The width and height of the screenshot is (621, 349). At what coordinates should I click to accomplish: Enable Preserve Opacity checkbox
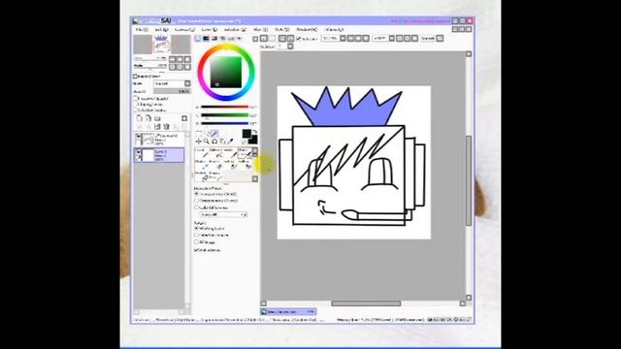pyautogui.click(x=136, y=98)
